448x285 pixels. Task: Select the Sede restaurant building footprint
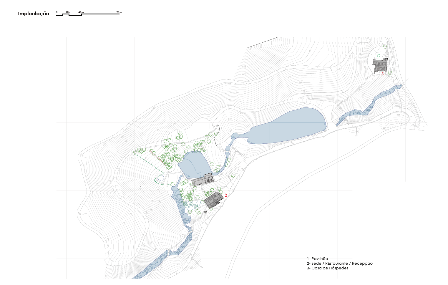[214, 200]
